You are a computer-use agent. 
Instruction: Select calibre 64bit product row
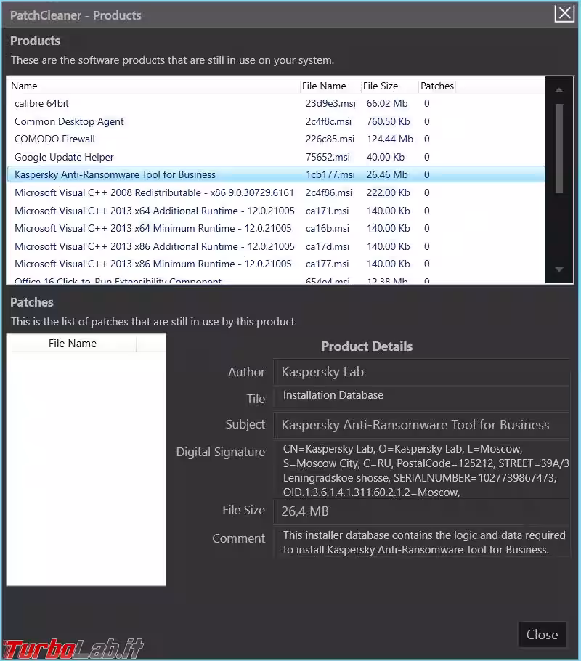[42, 104]
